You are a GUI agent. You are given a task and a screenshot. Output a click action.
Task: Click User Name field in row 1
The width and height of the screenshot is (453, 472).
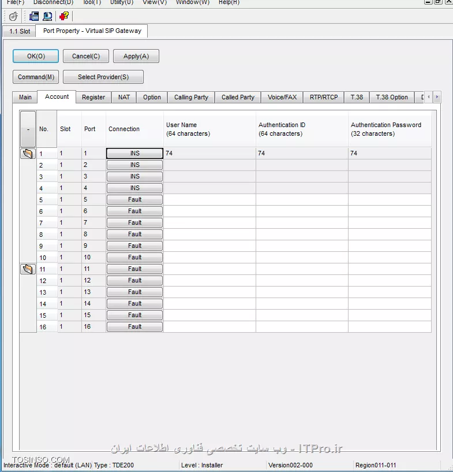coord(209,153)
